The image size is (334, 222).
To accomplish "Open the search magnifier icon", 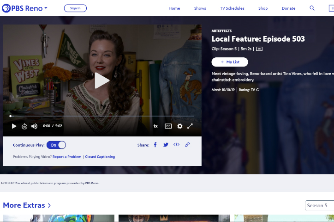I will click(312, 8).
